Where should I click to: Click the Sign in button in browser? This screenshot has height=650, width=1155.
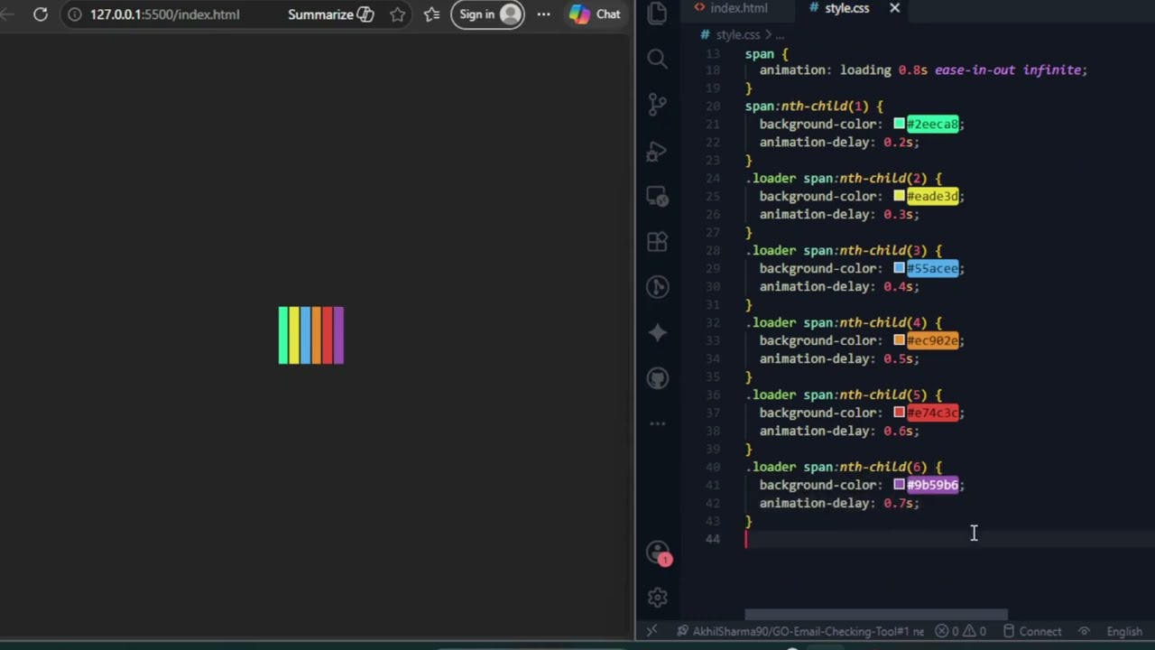click(x=487, y=14)
